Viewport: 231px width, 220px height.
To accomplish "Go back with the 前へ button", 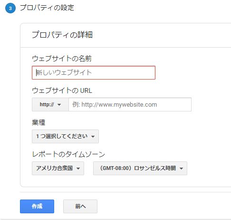I will (x=80, y=206).
